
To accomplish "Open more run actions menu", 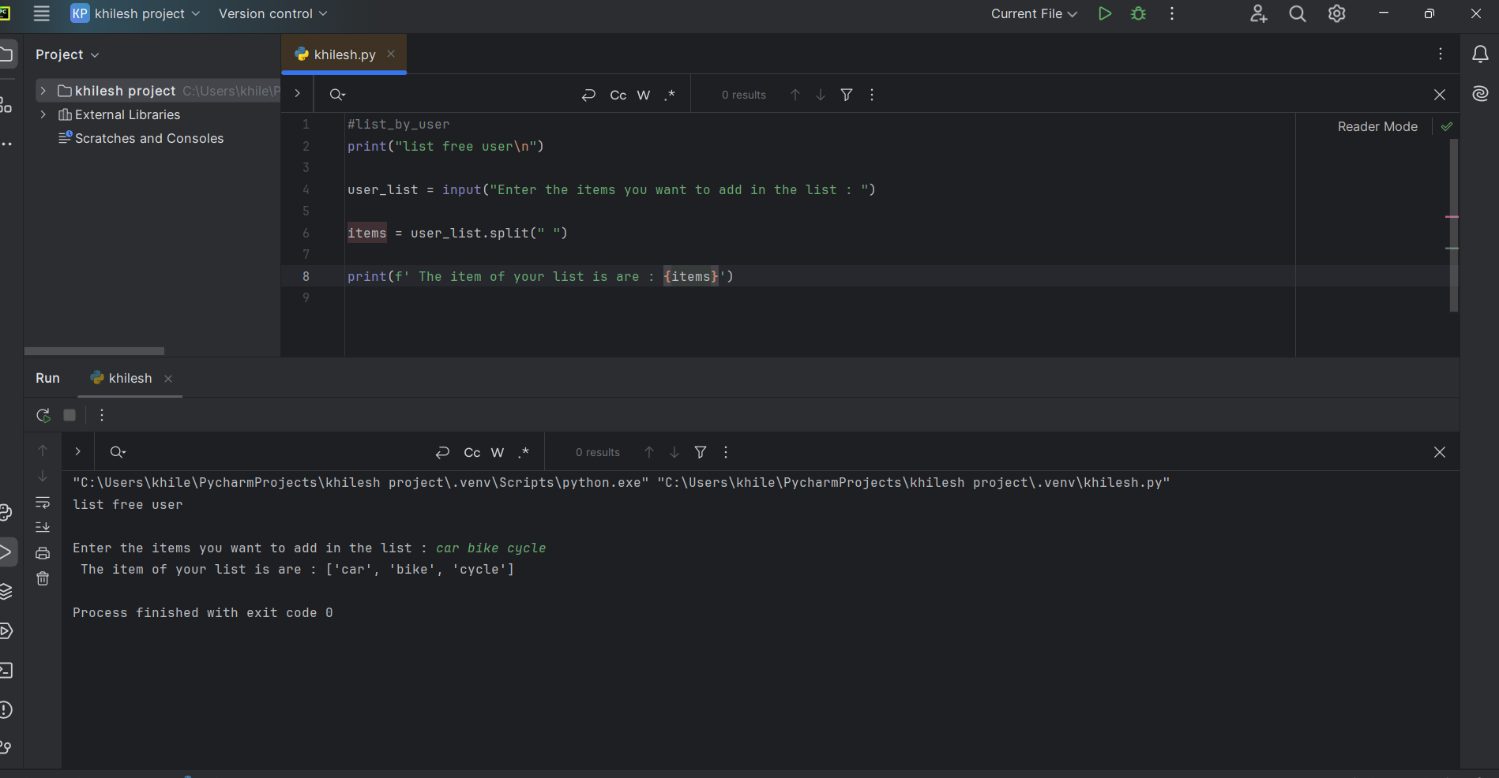I will pyautogui.click(x=1172, y=13).
